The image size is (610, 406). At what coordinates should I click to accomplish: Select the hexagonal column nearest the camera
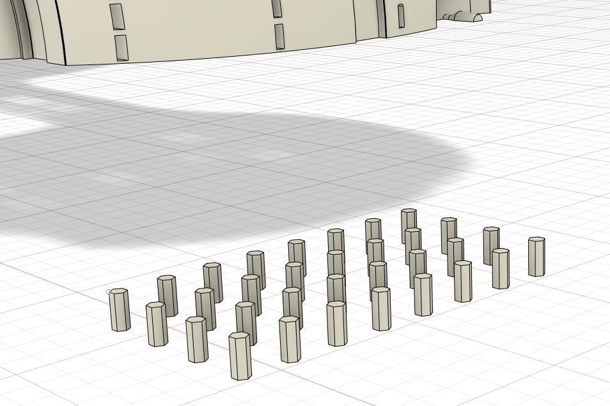tap(240, 356)
